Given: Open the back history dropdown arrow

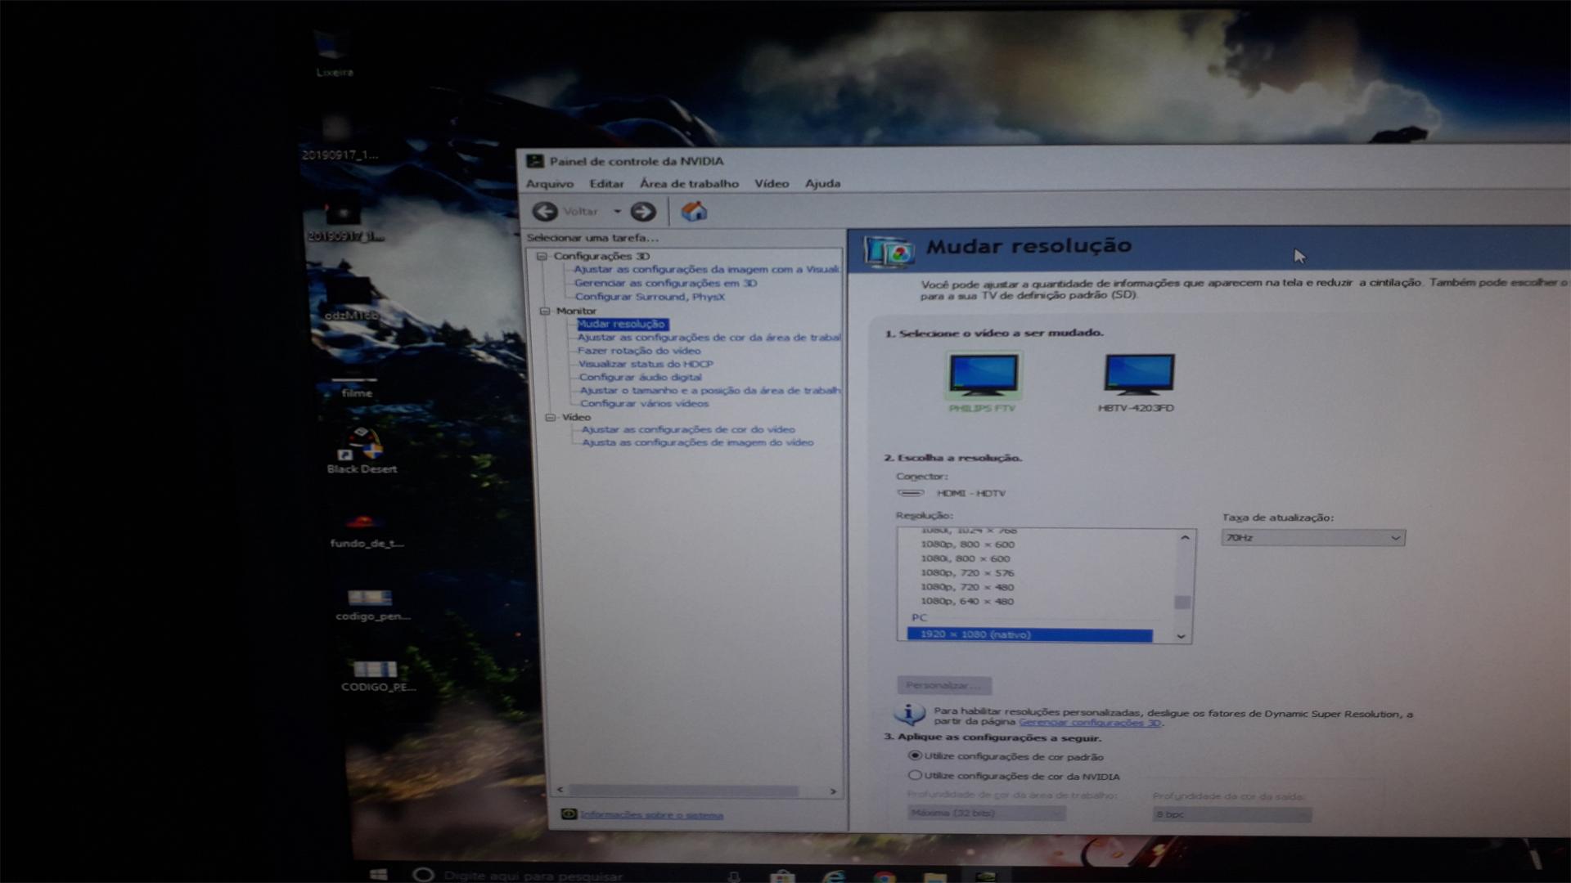Looking at the screenshot, I should (618, 212).
